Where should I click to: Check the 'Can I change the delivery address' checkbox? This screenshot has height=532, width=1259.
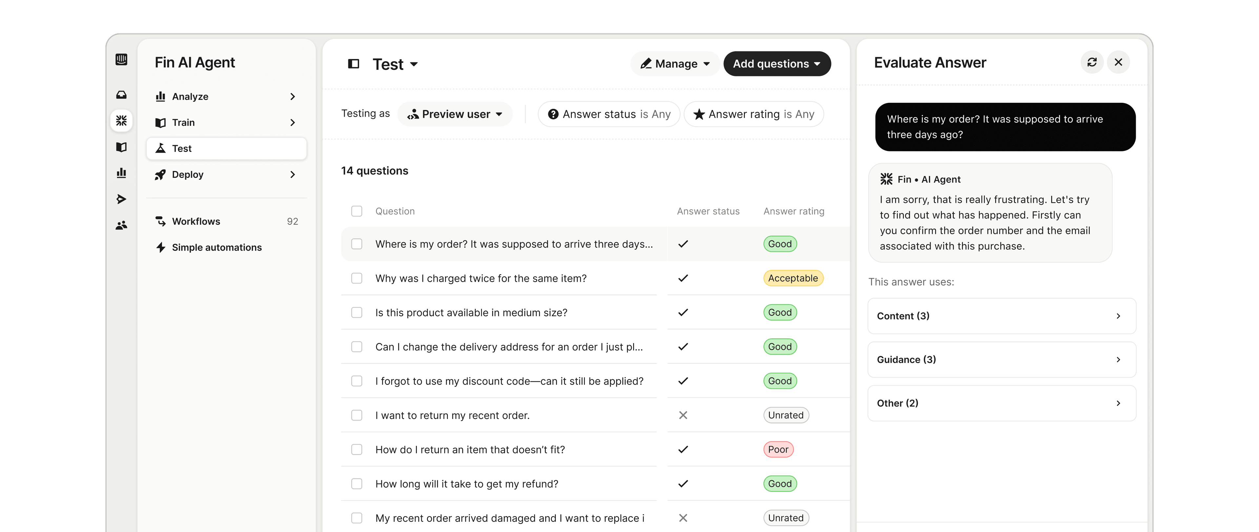[357, 347]
